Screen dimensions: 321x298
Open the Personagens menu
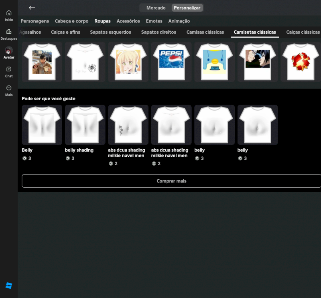[x=35, y=21]
